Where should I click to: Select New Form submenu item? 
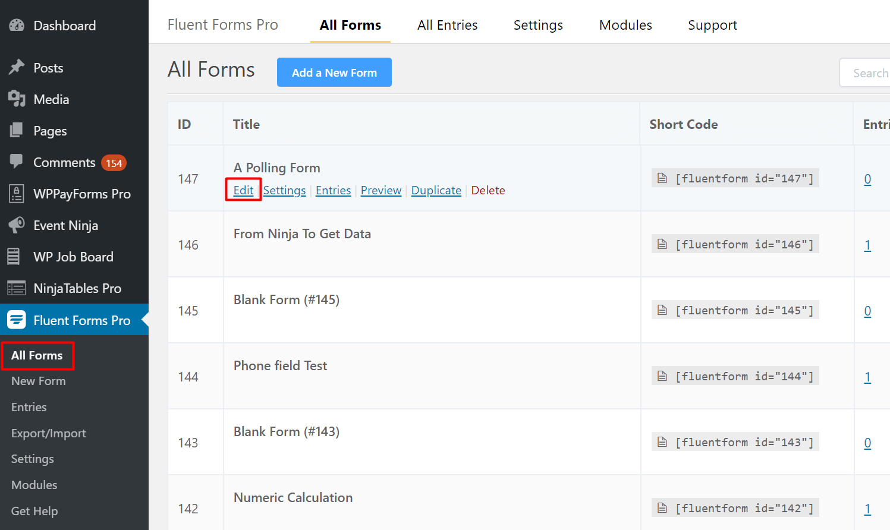pyautogui.click(x=39, y=381)
